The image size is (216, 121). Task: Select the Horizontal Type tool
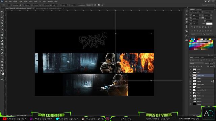coord(2,56)
